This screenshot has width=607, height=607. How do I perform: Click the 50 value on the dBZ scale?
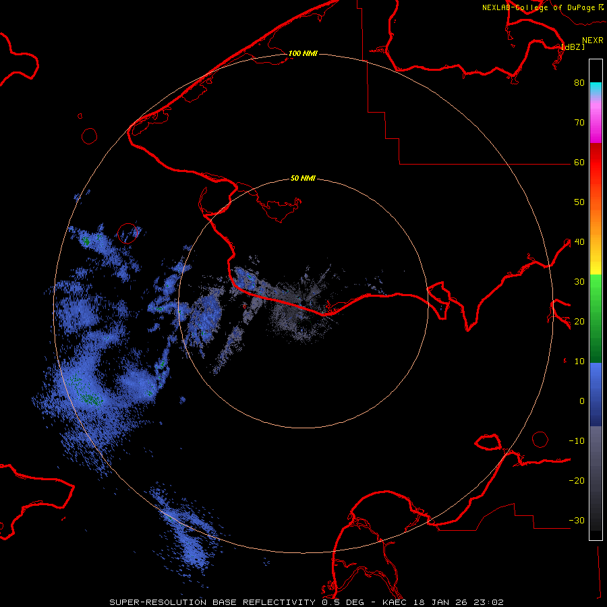579,202
